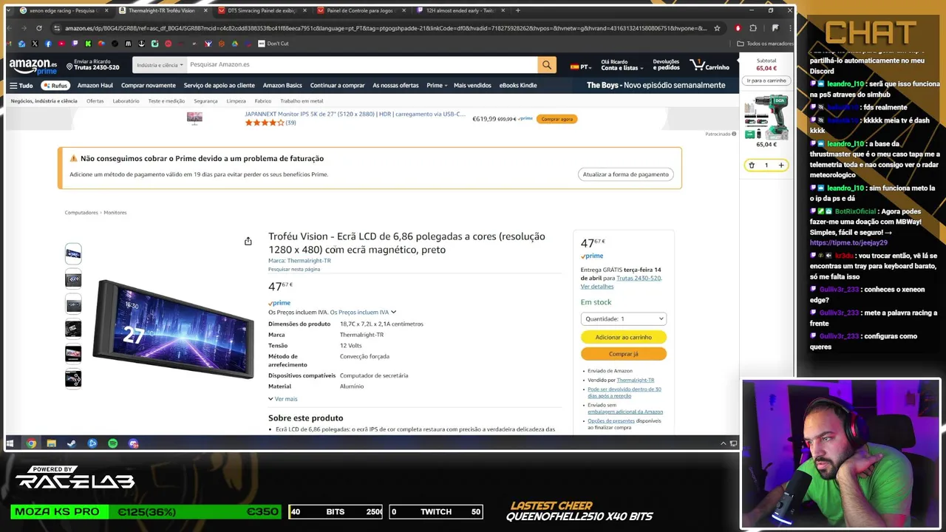
Task: Open the drill image in cart sidebar
Action: click(x=766, y=117)
